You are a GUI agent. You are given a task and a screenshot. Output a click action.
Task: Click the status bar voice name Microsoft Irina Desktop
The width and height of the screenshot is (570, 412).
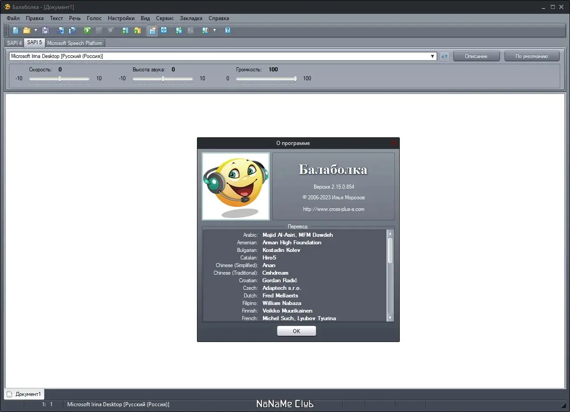[118, 404]
